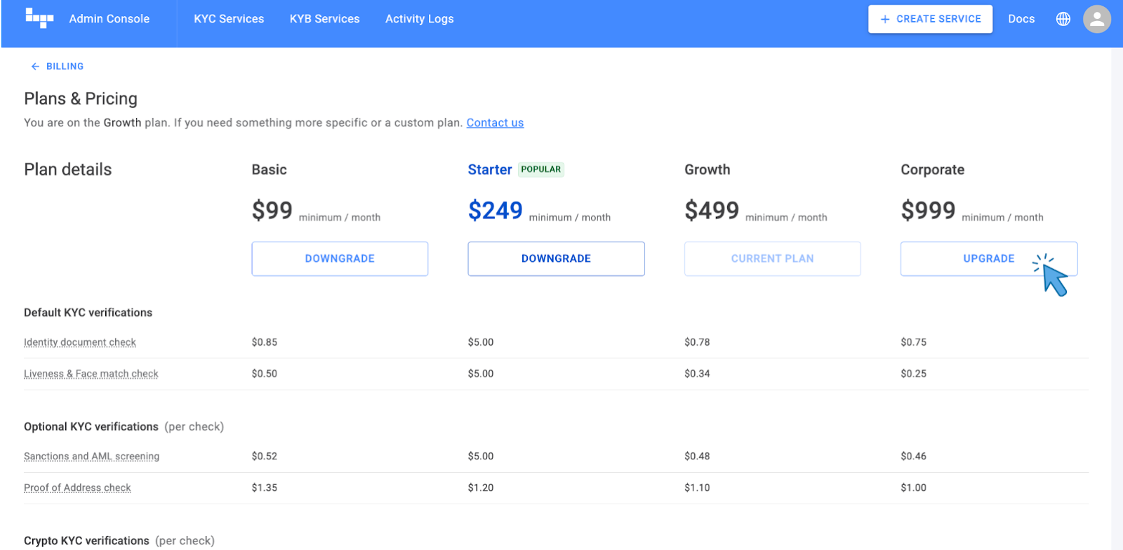Go to Activity Logs
This screenshot has width=1123, height=550.
[x=419, y=19]
